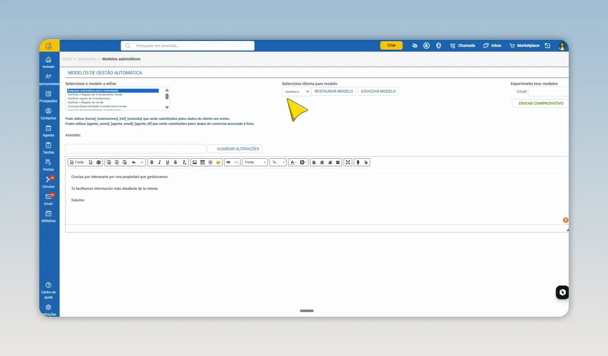This screenshot has height=356, width=608.
Task: Click the editor undo arrow
Action: click(x=134, y=162)
